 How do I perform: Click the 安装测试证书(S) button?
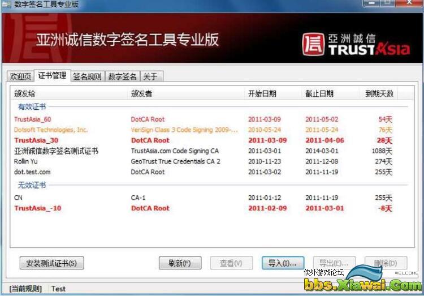51,263
